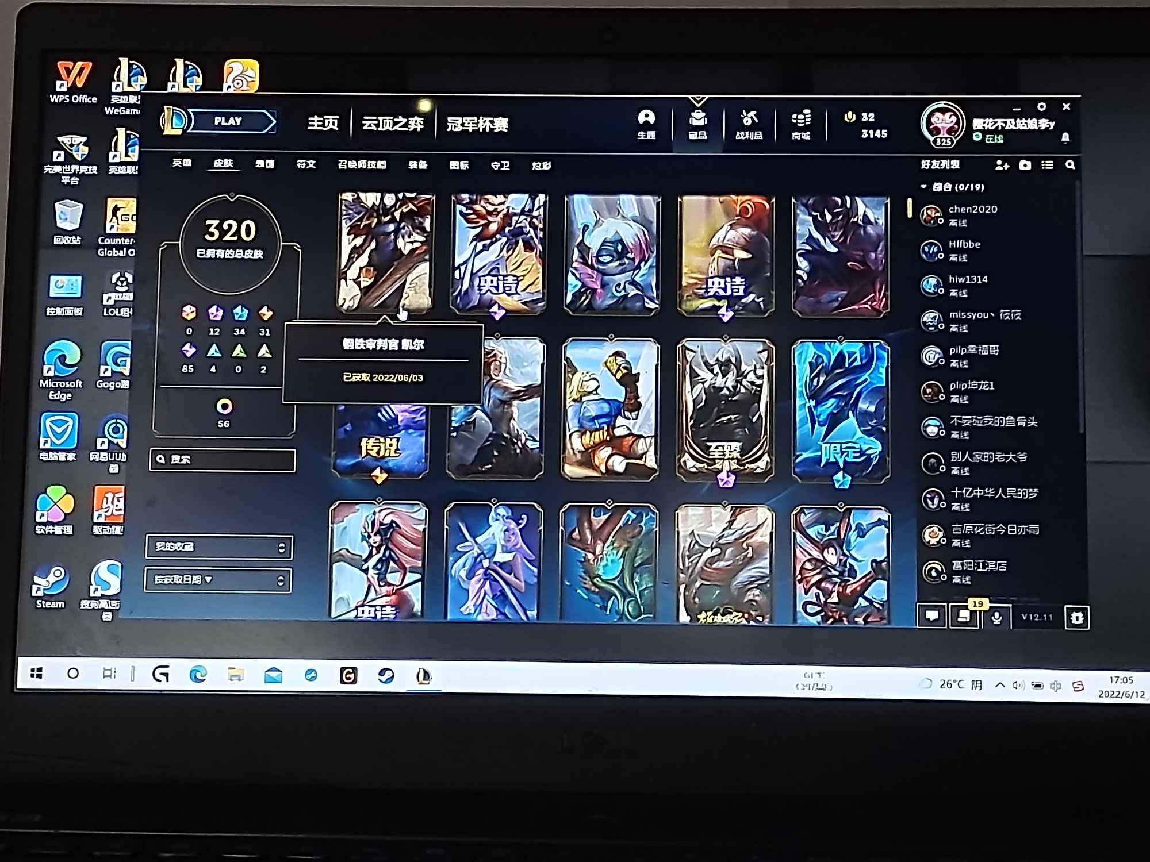Switch to the 图标 icons tab
This screenshot has width=1150, height=862.
[x=459, y=166]
